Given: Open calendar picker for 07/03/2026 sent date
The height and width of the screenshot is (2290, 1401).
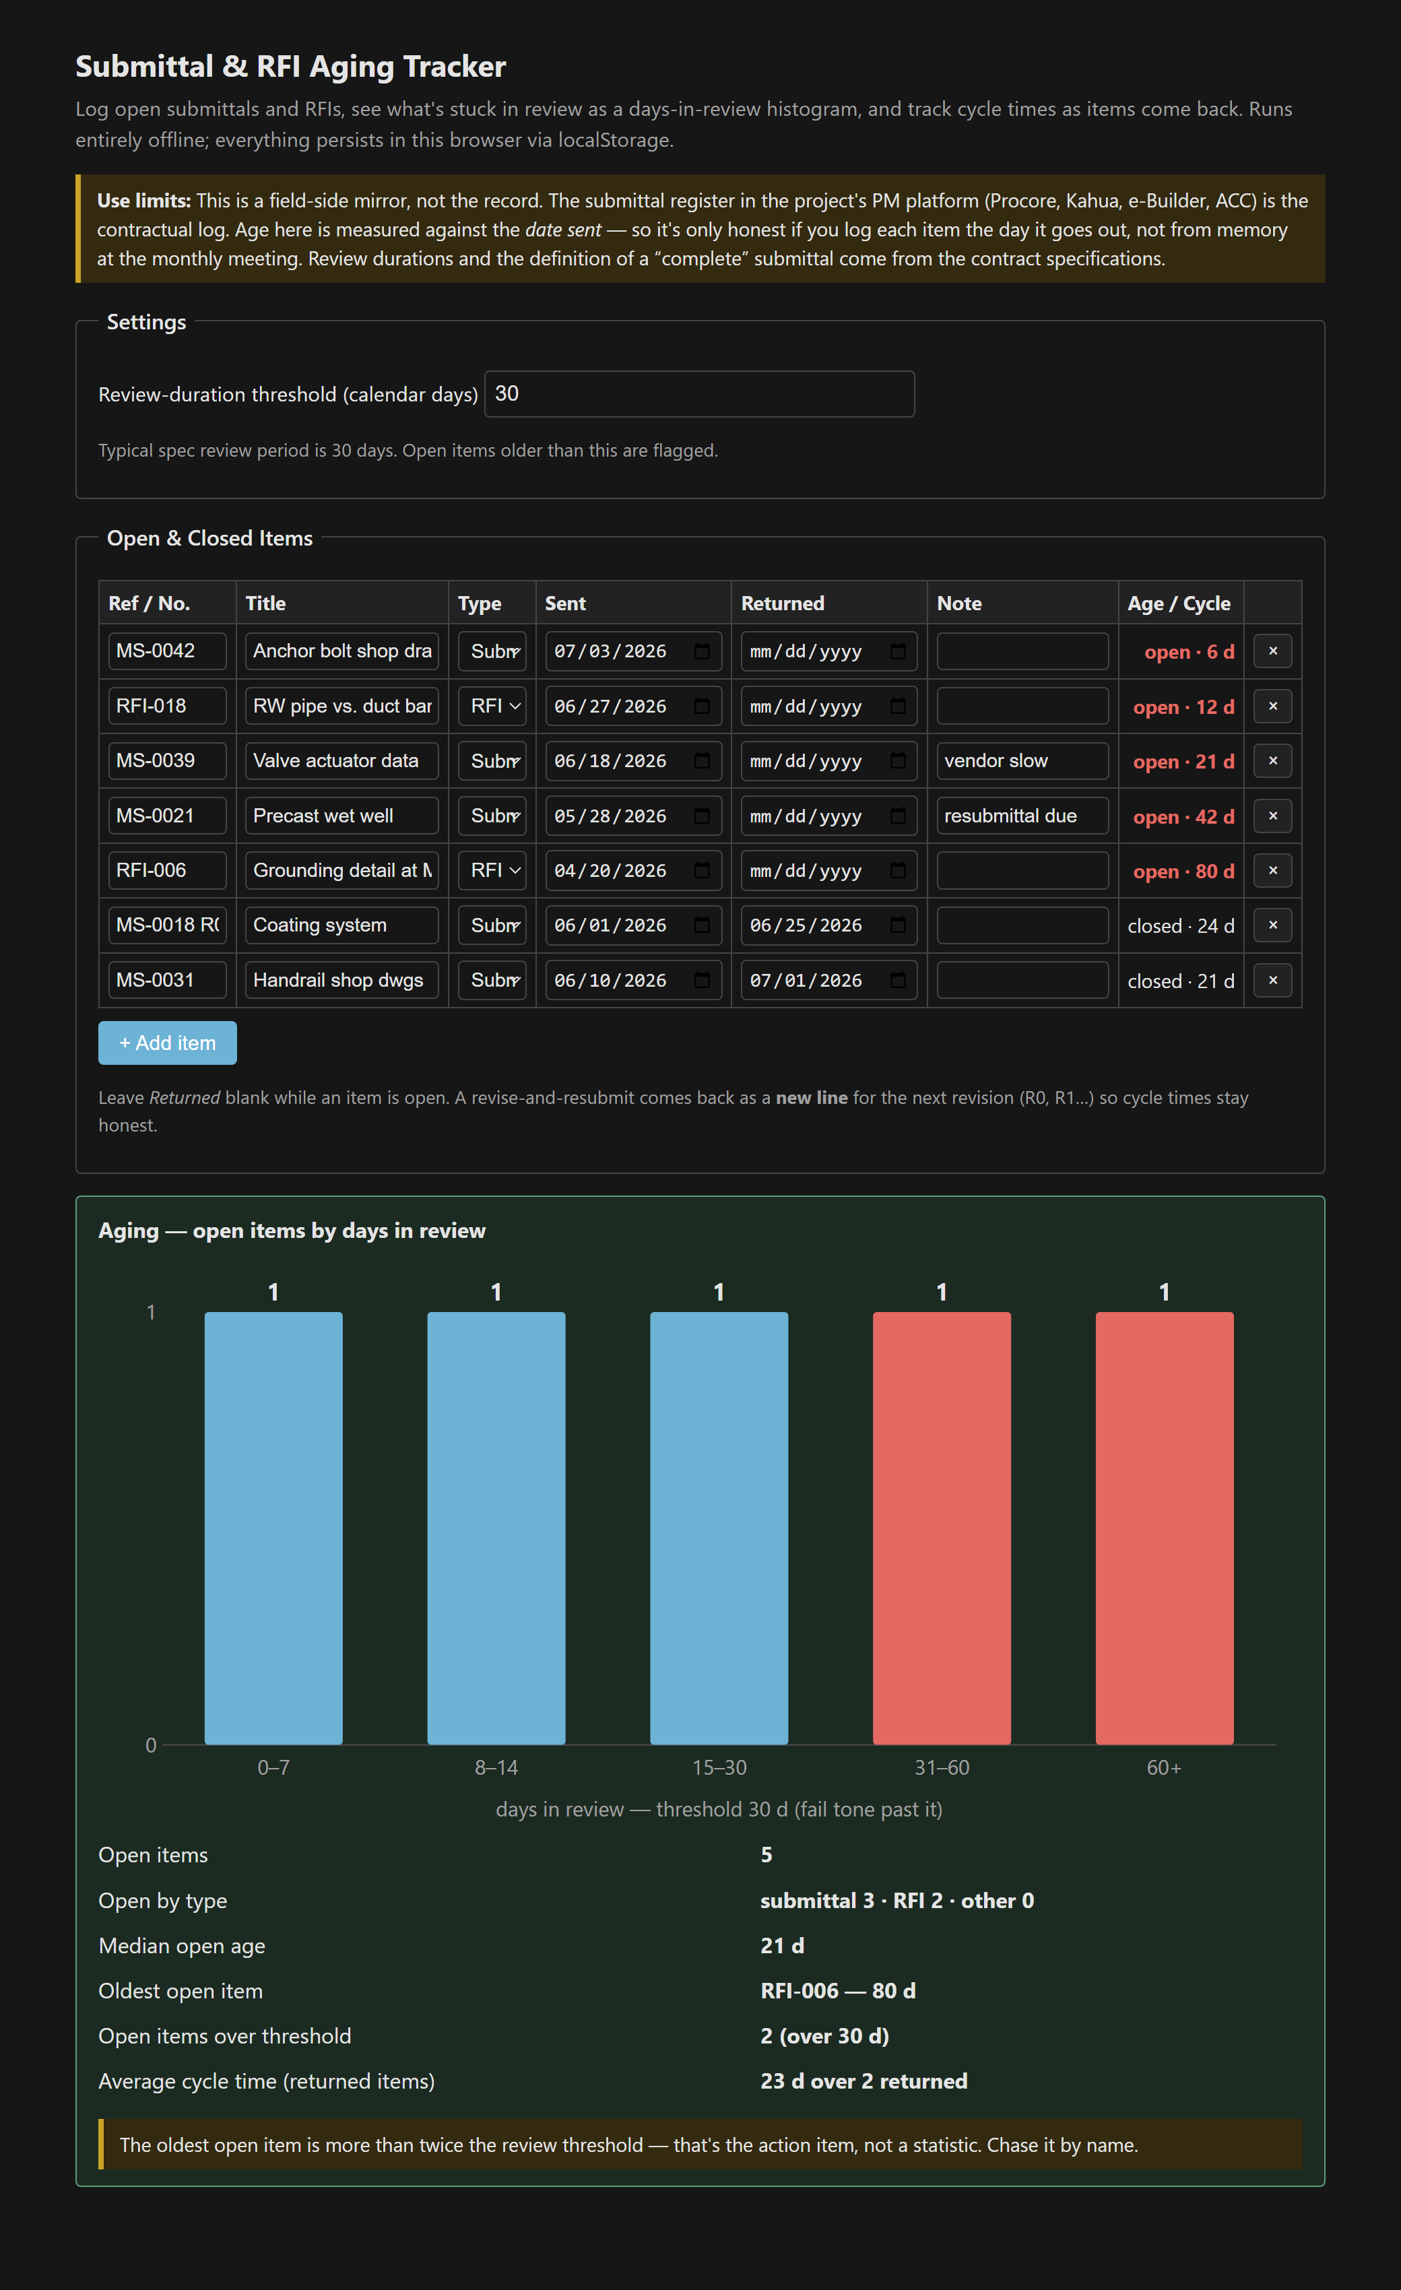Looking at the screenshot, I should point(702,651).
